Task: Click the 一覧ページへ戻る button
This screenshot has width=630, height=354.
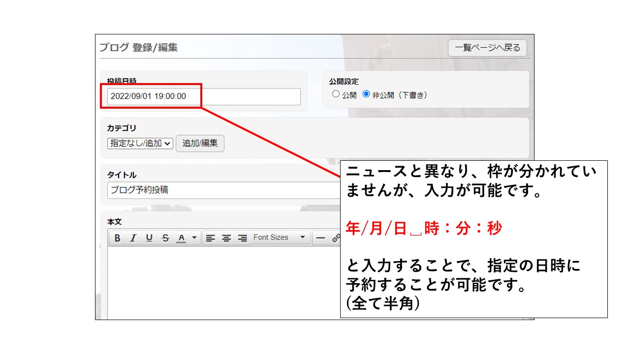Action: 487,48
